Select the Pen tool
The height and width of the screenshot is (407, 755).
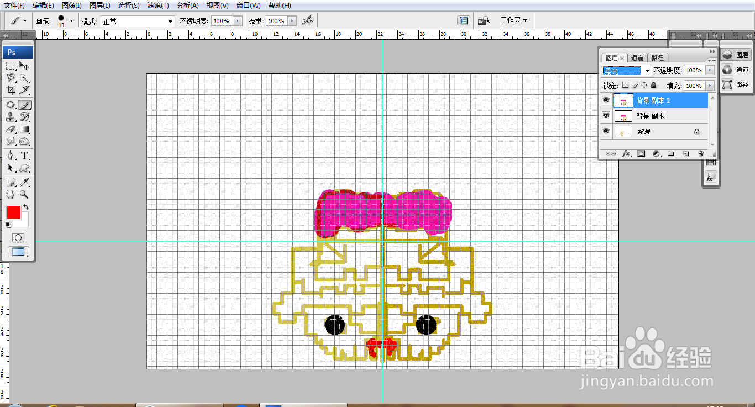pyautogui.click(x=11, y=155)
